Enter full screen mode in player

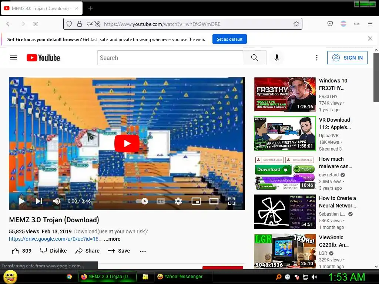(x=232, y=201)
